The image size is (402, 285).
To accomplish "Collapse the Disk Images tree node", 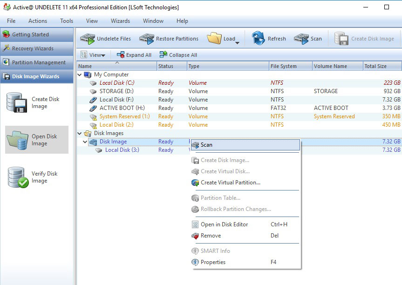I will tap(80, 133).
